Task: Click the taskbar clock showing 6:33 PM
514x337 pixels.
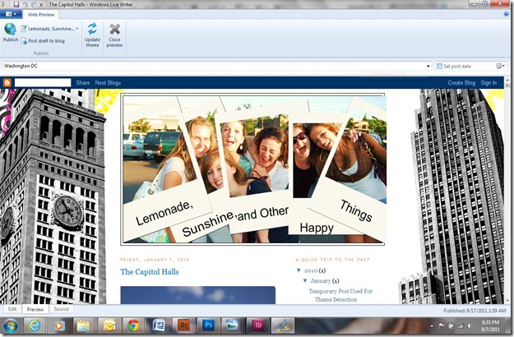Action: coord(491,325)
